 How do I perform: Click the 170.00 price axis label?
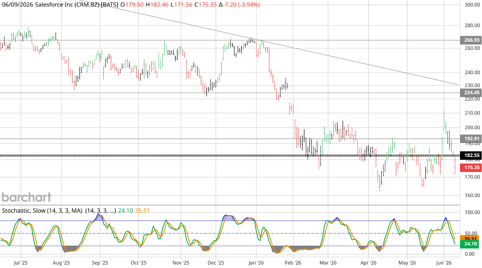pyautogui.click(x=472, y=177)
